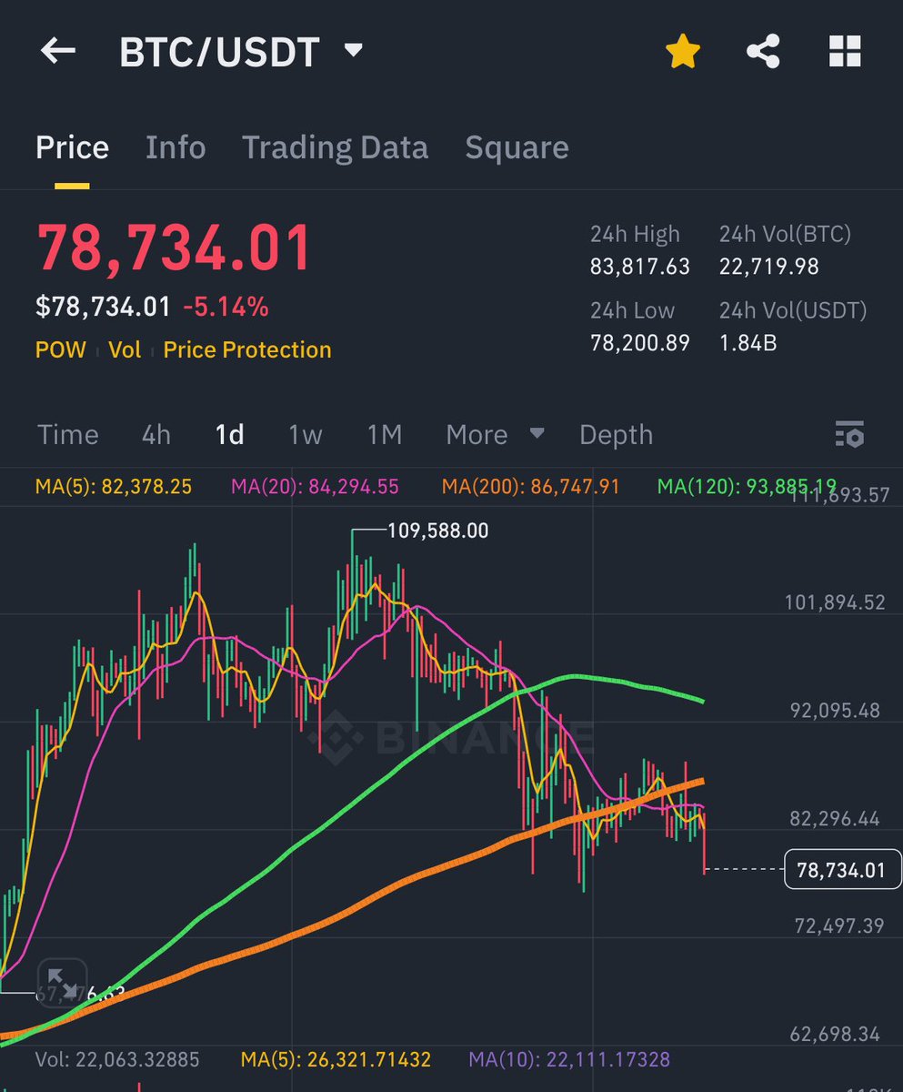Tap the 24h High value 83,817.63
The image size is (903, 1092).
[x=640, y=267]
